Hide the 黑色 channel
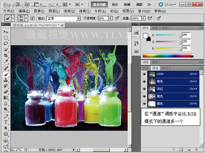The image size is (205, 153). (x=145, y=104)
